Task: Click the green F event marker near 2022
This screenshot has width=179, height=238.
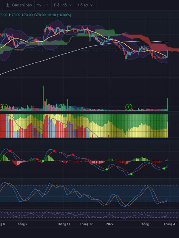Action: click(129, 107)
